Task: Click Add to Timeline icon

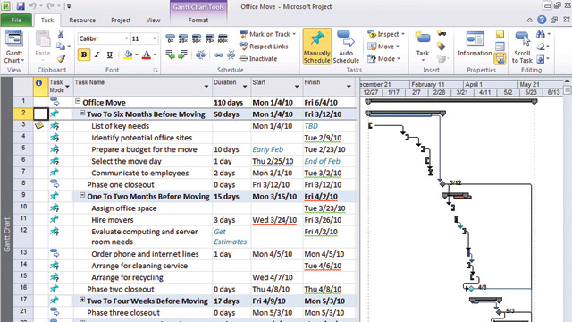Action: [500, 58]
